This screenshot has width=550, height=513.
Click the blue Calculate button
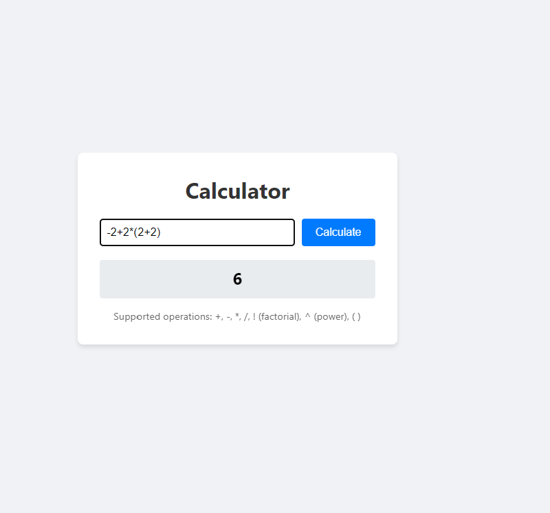coord(338,232)
